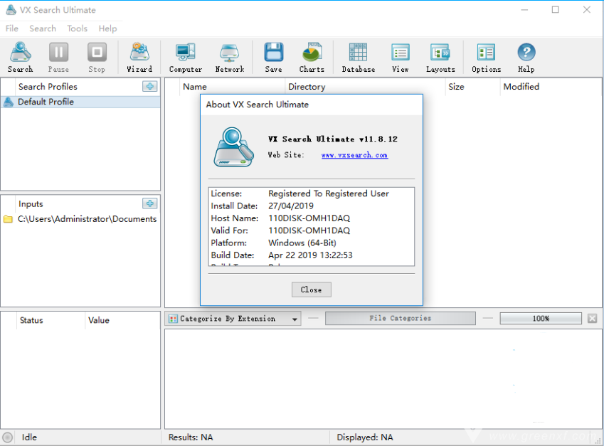Click the Idle status text

[x=29, y=437]
